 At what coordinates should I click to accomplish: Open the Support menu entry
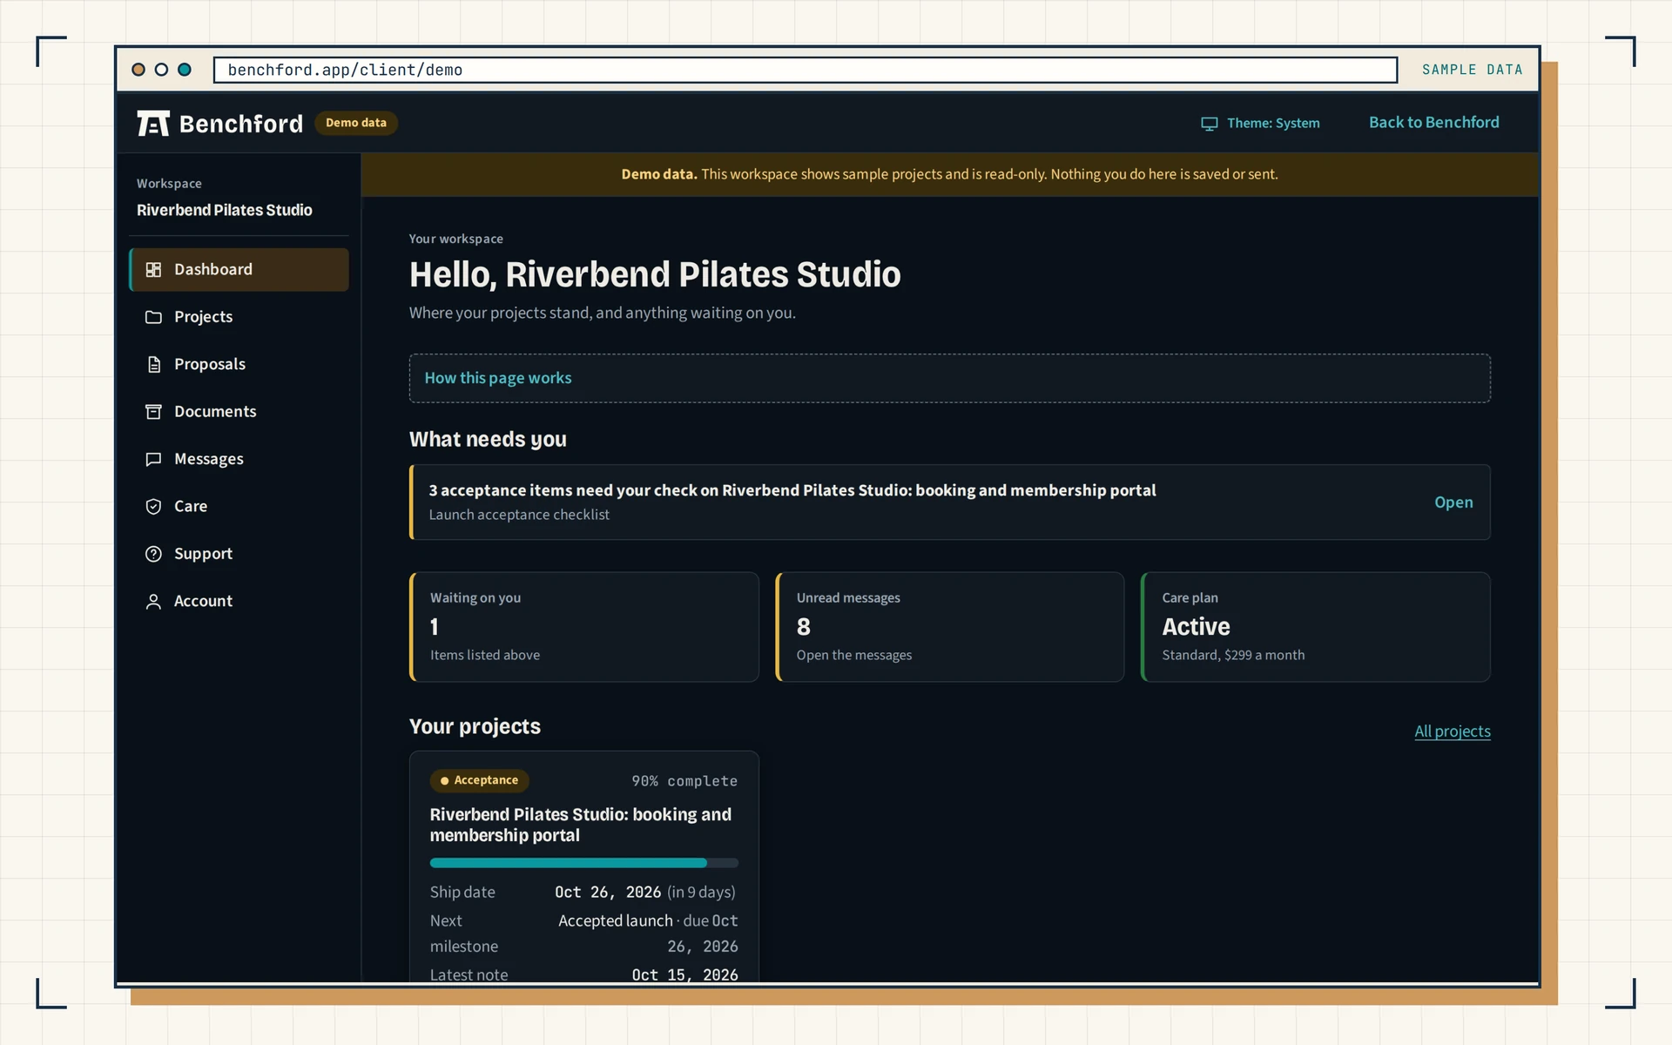pos(239,554)
